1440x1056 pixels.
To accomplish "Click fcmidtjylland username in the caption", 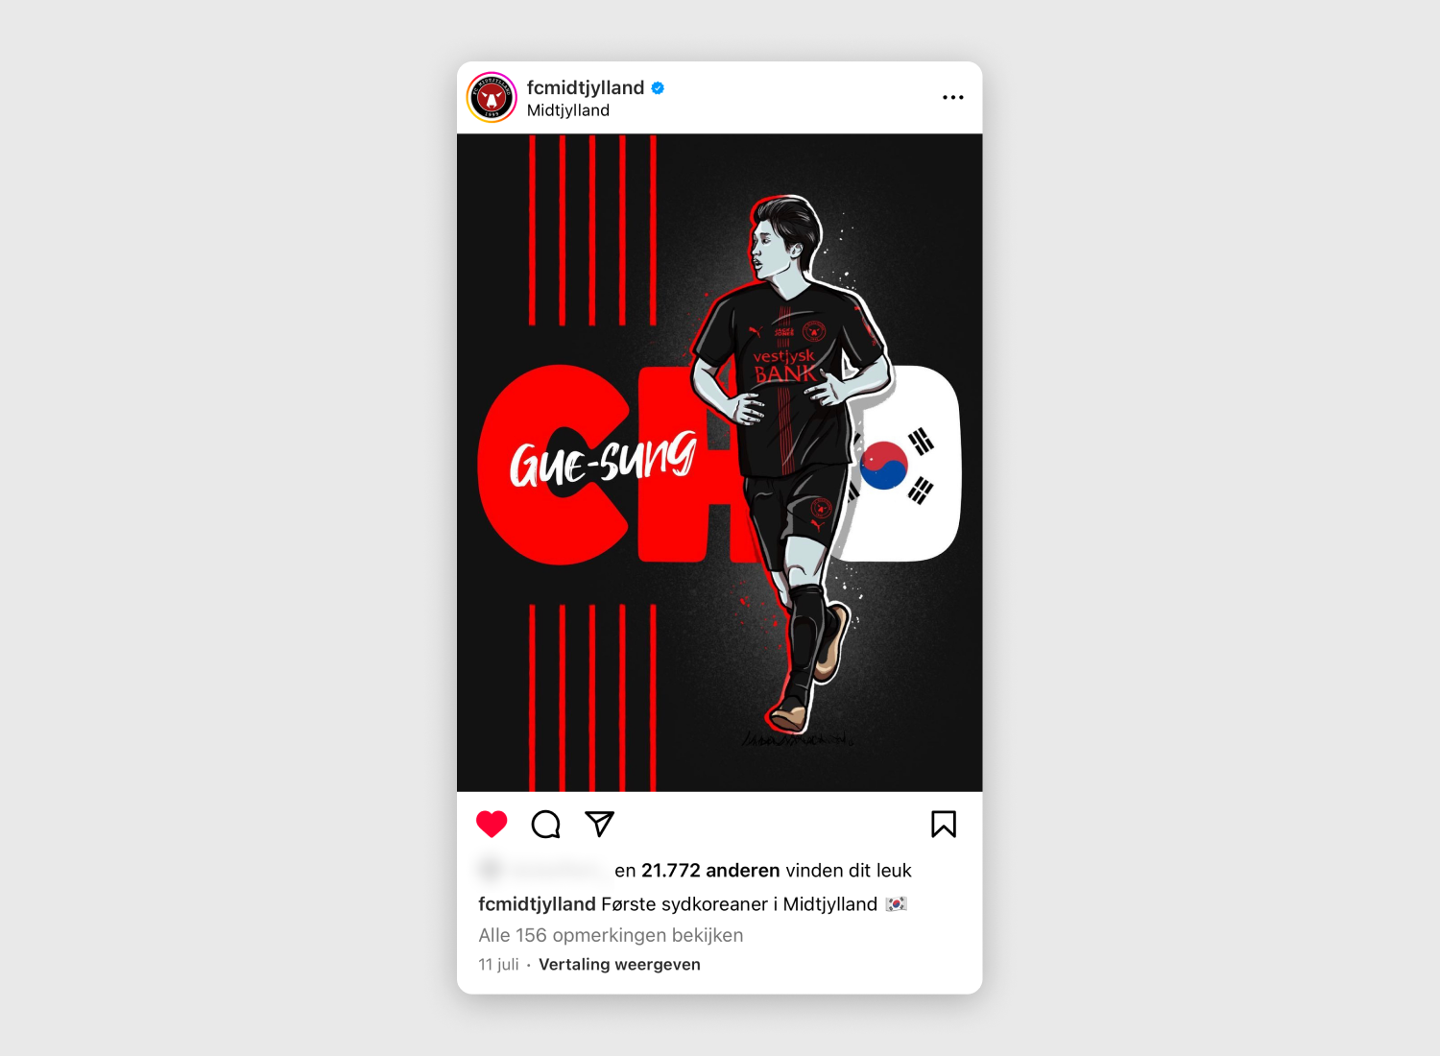I will click(x=537, y=904).
